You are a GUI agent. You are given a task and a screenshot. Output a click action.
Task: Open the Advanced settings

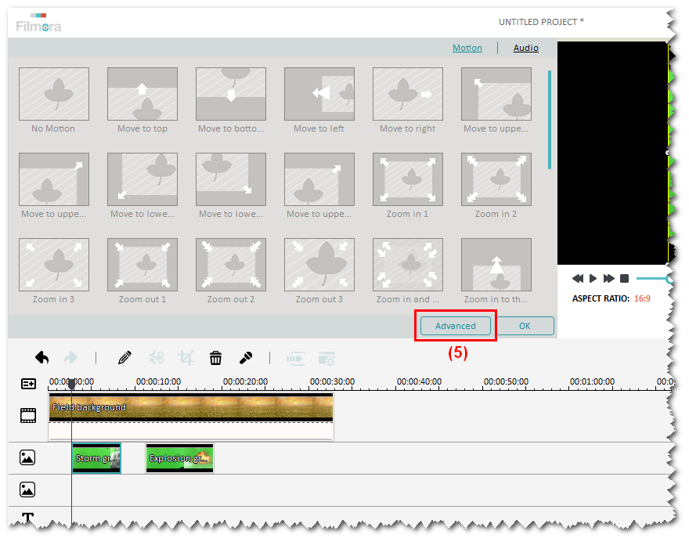454,326
